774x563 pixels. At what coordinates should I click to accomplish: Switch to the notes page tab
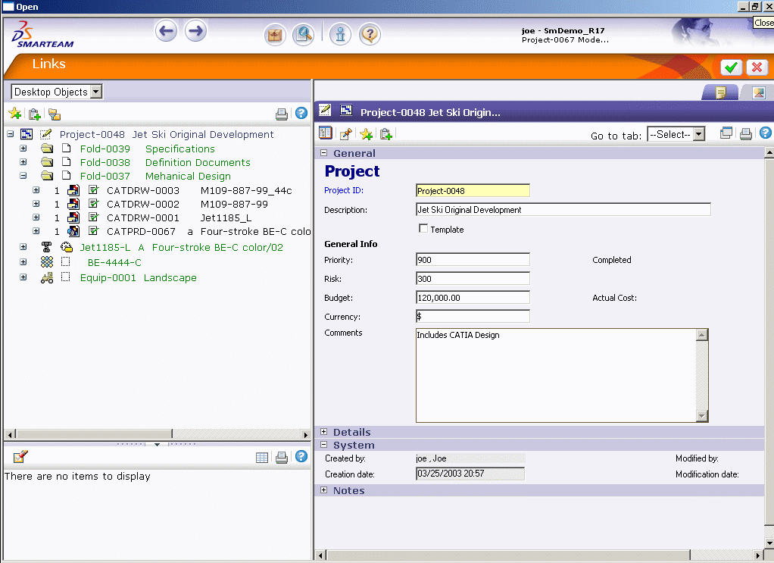click(x=721, y=92)
